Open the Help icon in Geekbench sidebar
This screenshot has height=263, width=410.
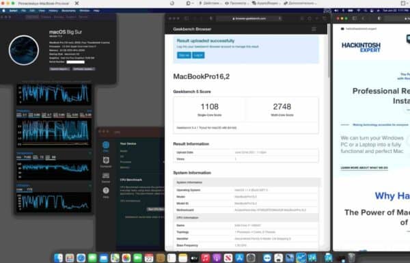106,193
